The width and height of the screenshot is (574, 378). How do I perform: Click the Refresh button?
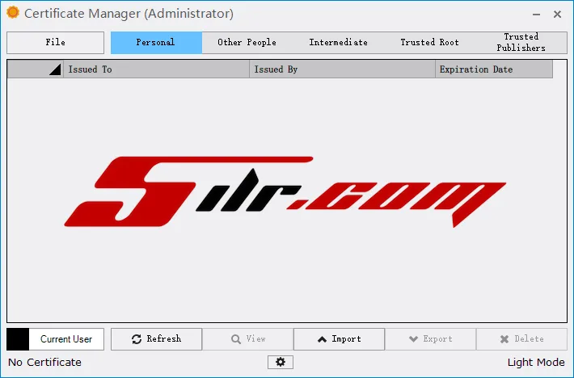(x=156, y=339)
